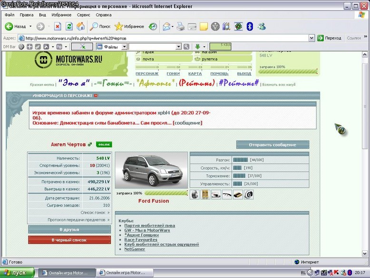Stop page loading with red X icon
Screen dimensions: 370x278
point(58,27)
